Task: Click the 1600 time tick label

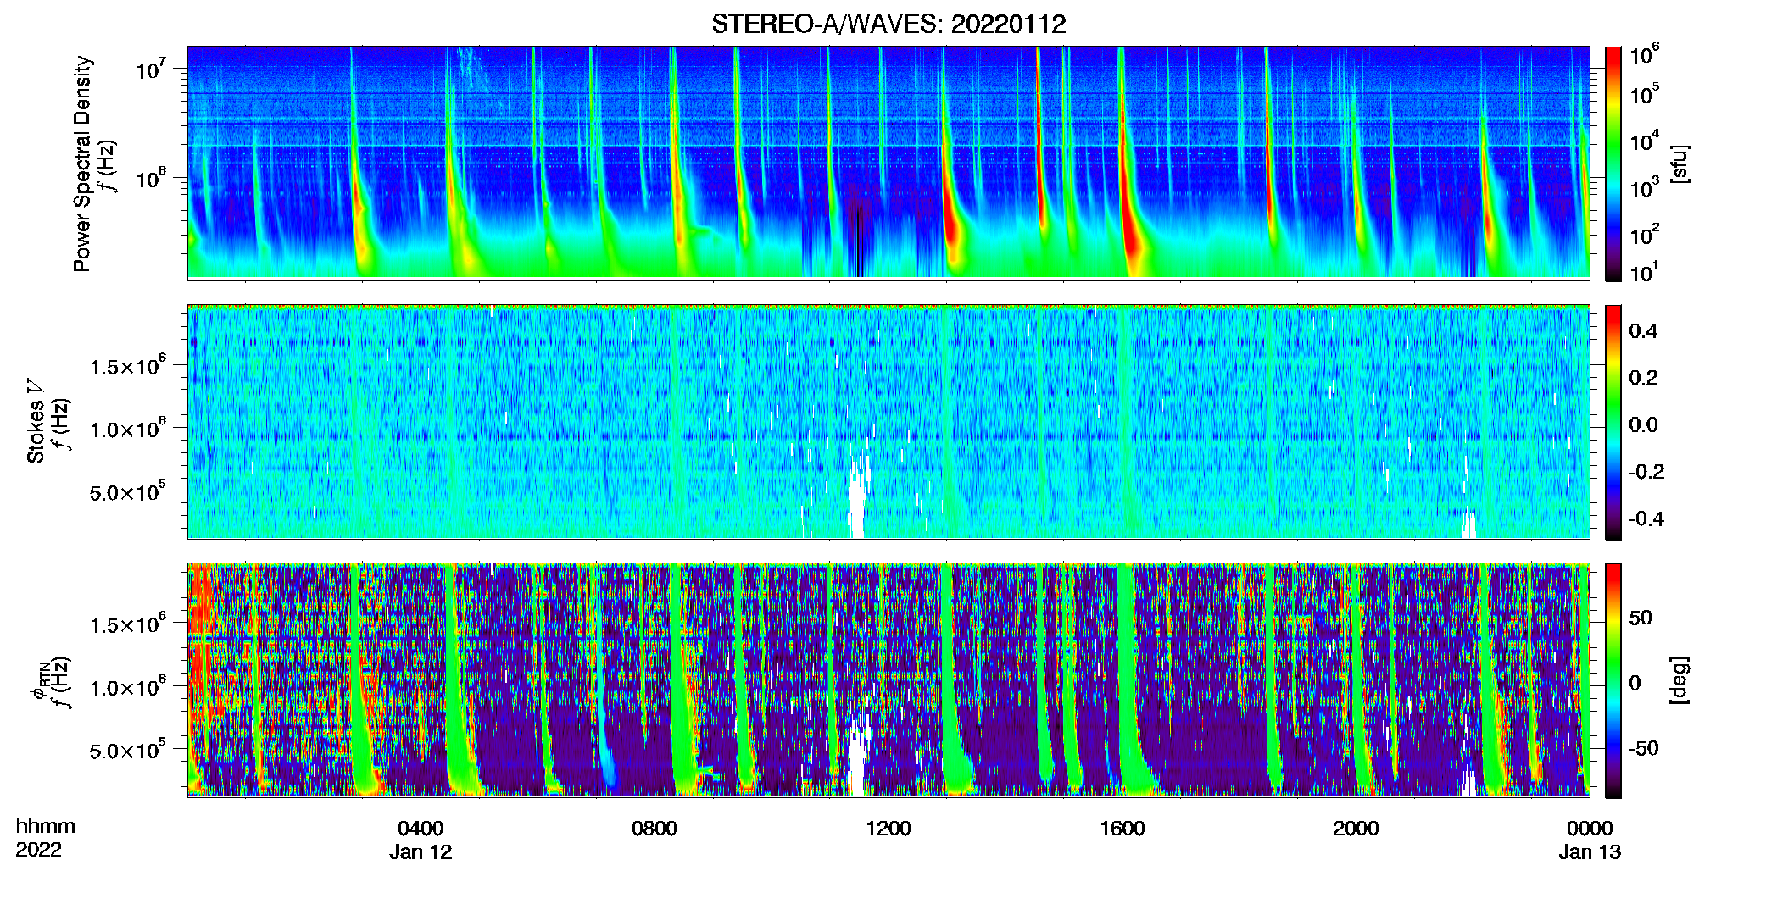Action: (x=1122, y=828)
